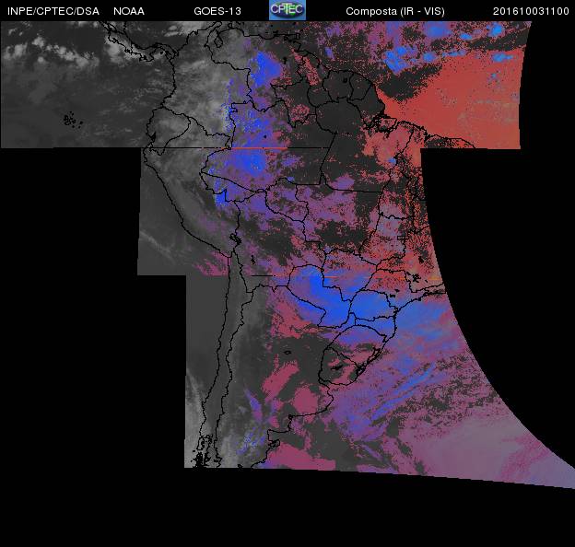Screen dimensions: 575x547
Task: Click the INPE/CPTEC/DSA header label
Action: (53, 11)
